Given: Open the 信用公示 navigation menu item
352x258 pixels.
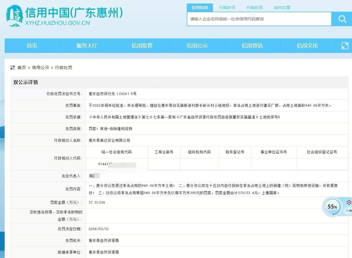Looking at the screenshot, I should tap(197, 46).
